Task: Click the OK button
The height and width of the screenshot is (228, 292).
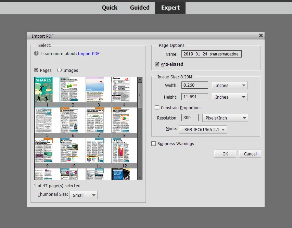Action: pyautogui.click(x=225, y=154)
